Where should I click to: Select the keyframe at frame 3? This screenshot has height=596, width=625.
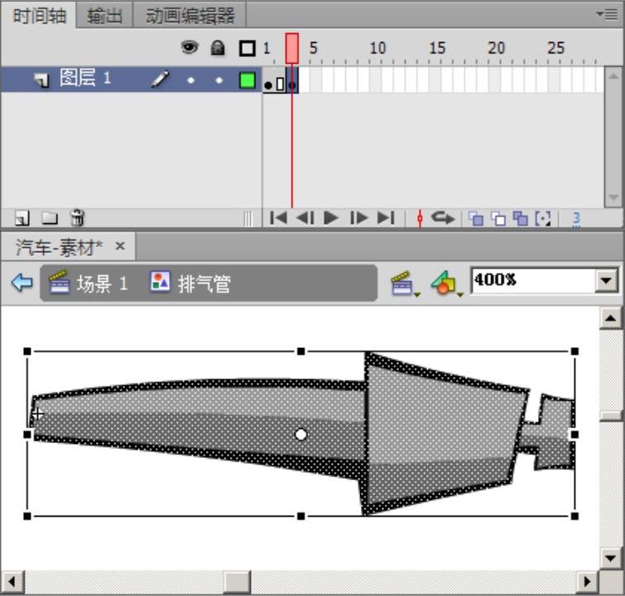292,81
